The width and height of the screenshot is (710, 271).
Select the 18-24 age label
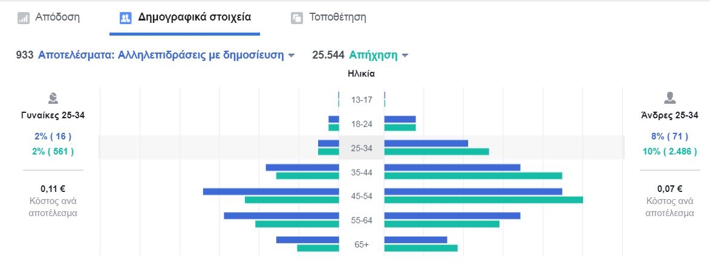[x=362, y=124]
